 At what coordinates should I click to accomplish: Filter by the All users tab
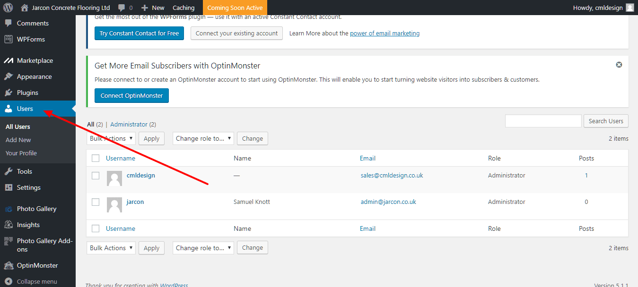[91, 124]
